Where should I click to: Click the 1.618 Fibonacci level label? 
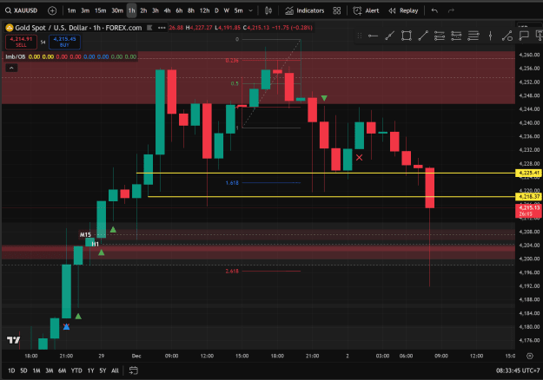[232, 182]
